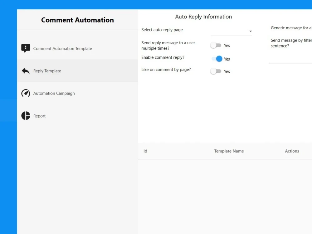This screenshot has width=312, height=234.
Task: Click the Yes label beside Enable comment reply
Action: (x=227, y=59)
